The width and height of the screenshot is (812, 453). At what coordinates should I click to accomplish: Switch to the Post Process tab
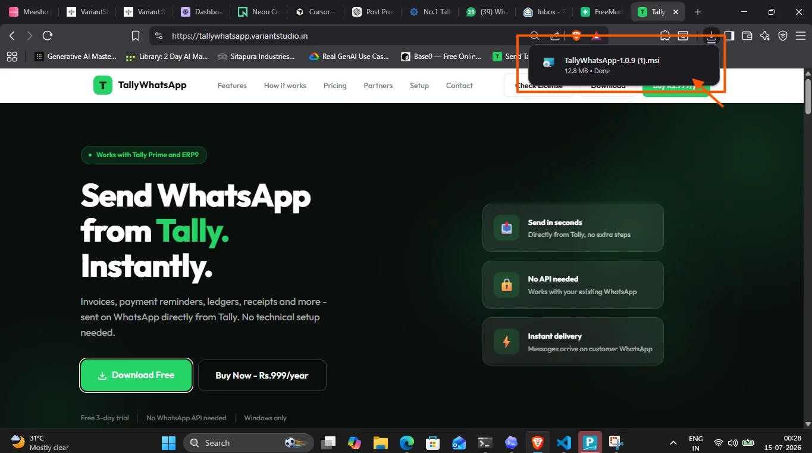(x=374, y=12)
